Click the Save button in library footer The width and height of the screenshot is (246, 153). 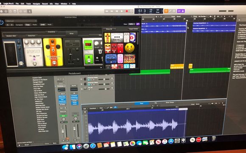[55, 143]
